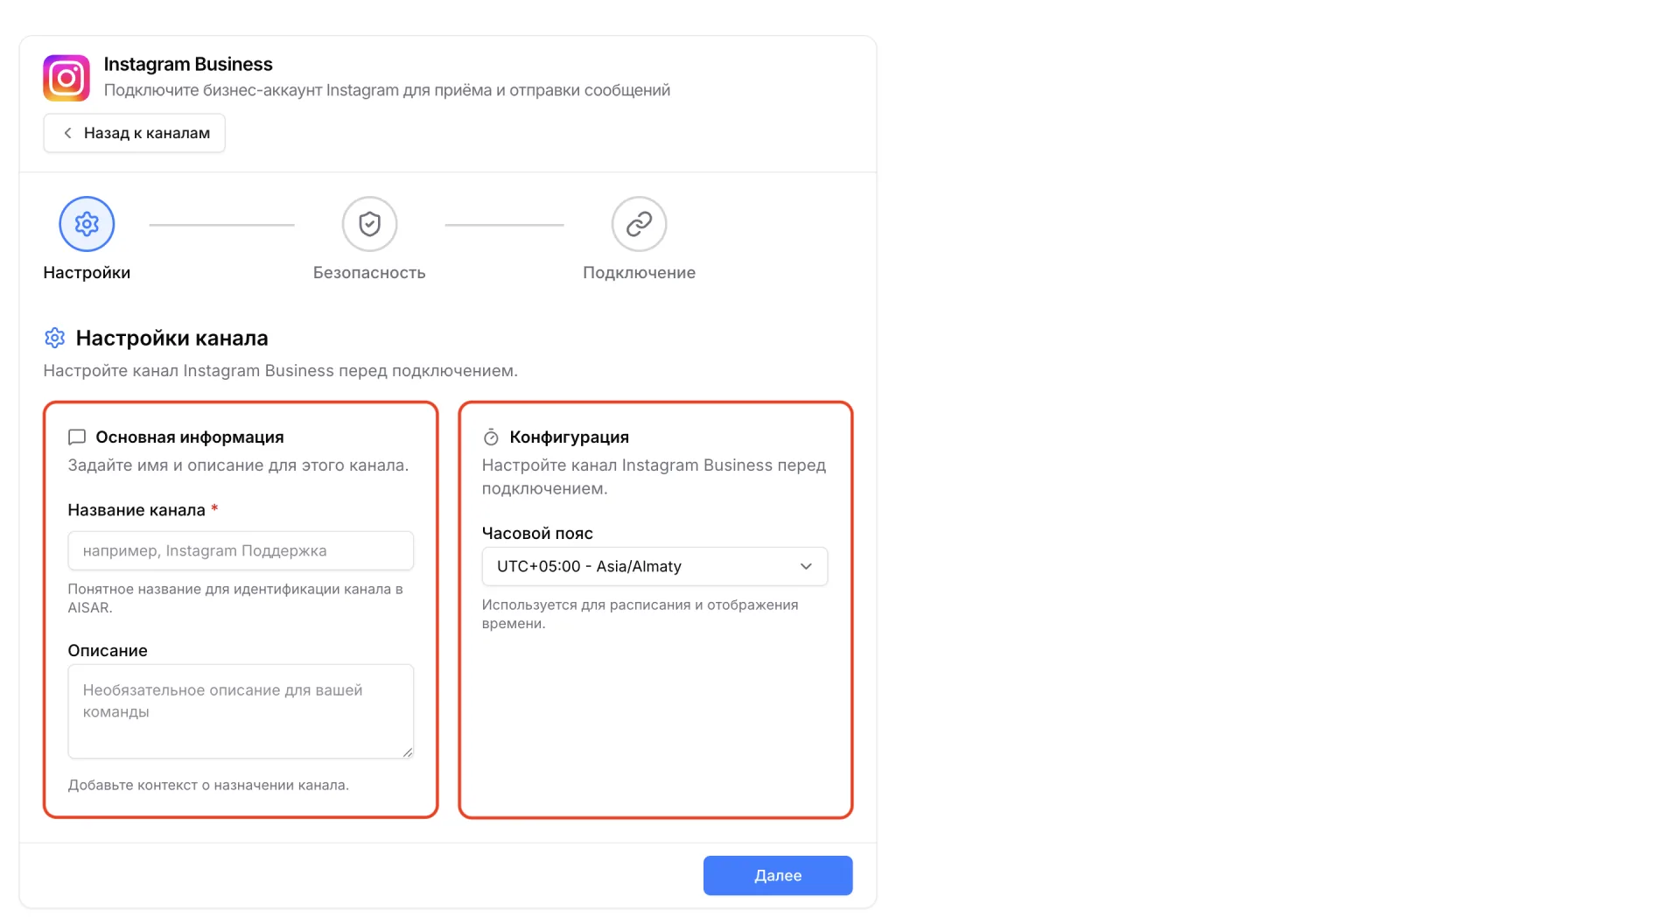Click the Instagram logo icon
1680x917 pixels.
tap(66, 78)
